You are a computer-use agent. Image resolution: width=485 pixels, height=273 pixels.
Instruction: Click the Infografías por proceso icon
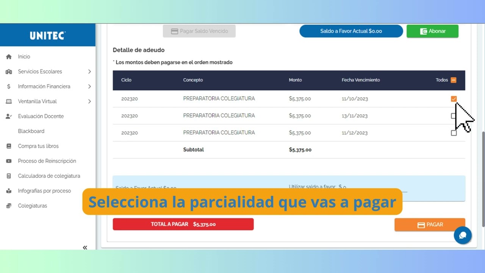(9, 191)
